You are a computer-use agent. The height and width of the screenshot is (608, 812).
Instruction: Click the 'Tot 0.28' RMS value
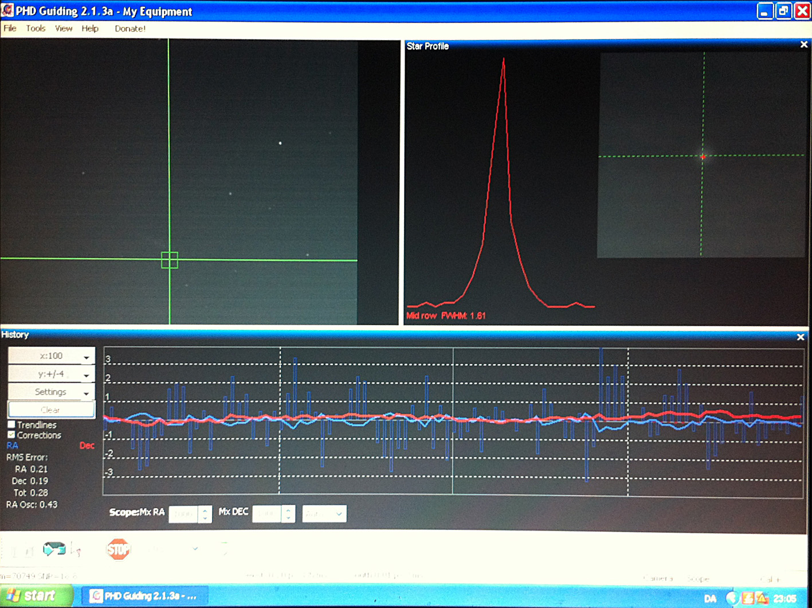(x=31, y=493)
